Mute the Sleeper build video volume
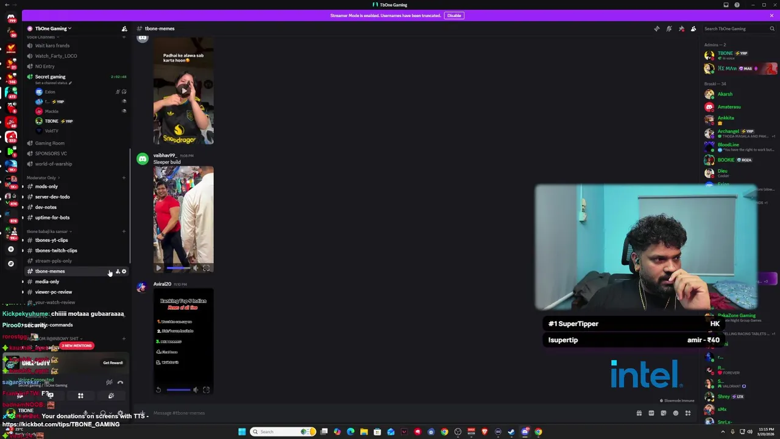 (196, 268)
